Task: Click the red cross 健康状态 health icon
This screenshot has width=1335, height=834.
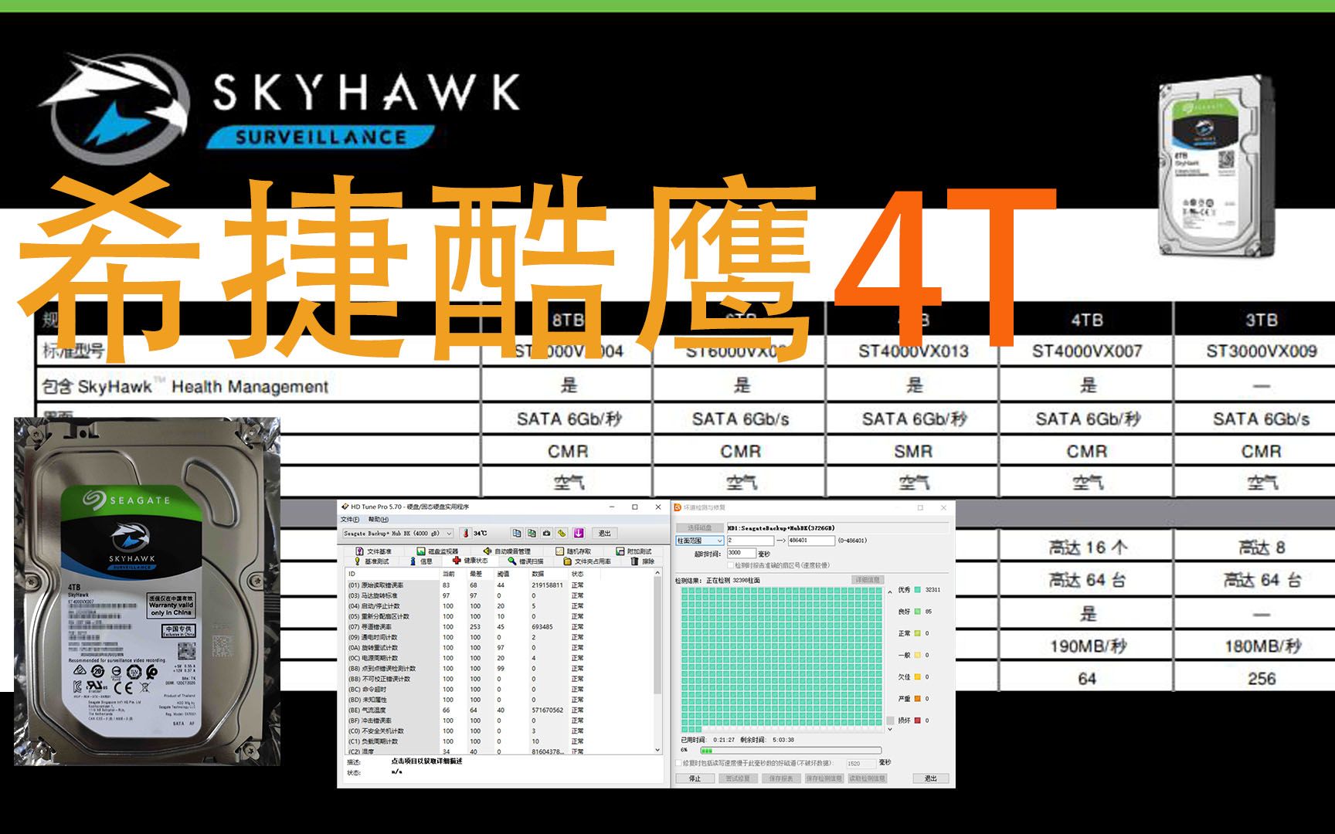Action: pyautogui.click(x=455, y=561)
